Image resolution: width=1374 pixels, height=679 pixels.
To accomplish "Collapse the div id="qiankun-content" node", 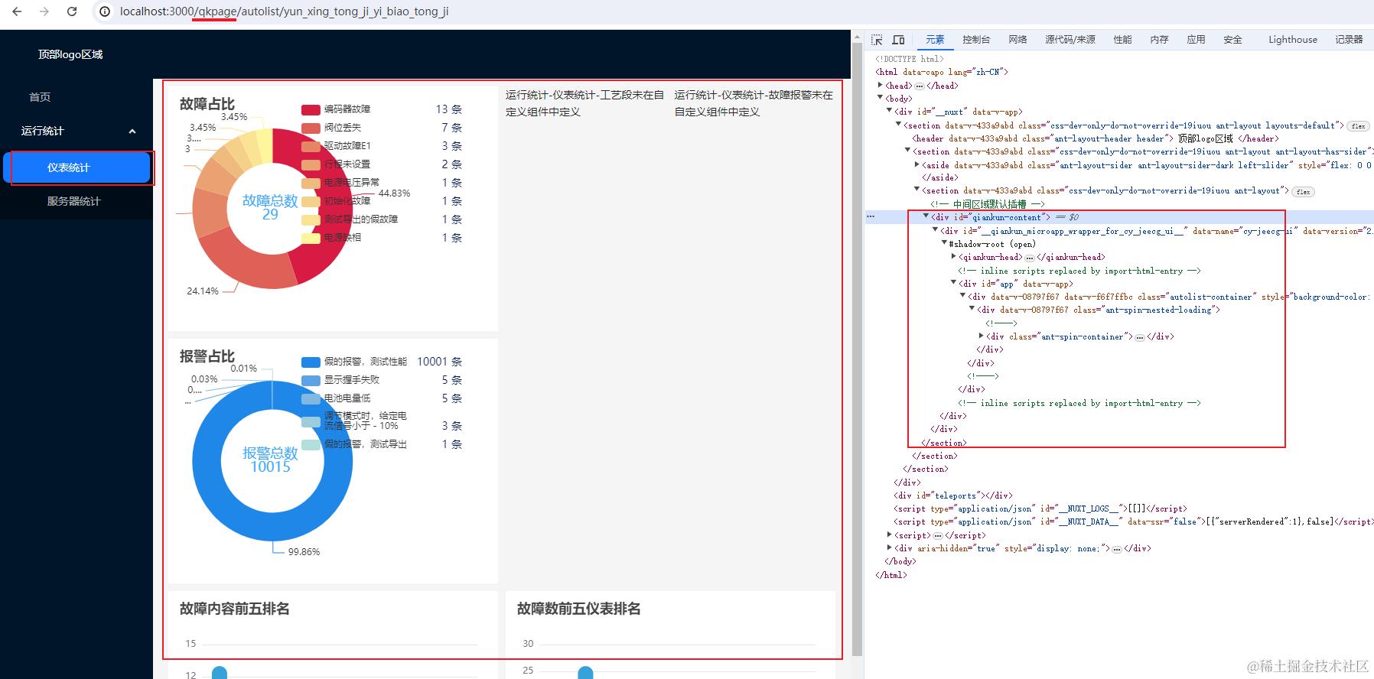I will coord(926,217).
